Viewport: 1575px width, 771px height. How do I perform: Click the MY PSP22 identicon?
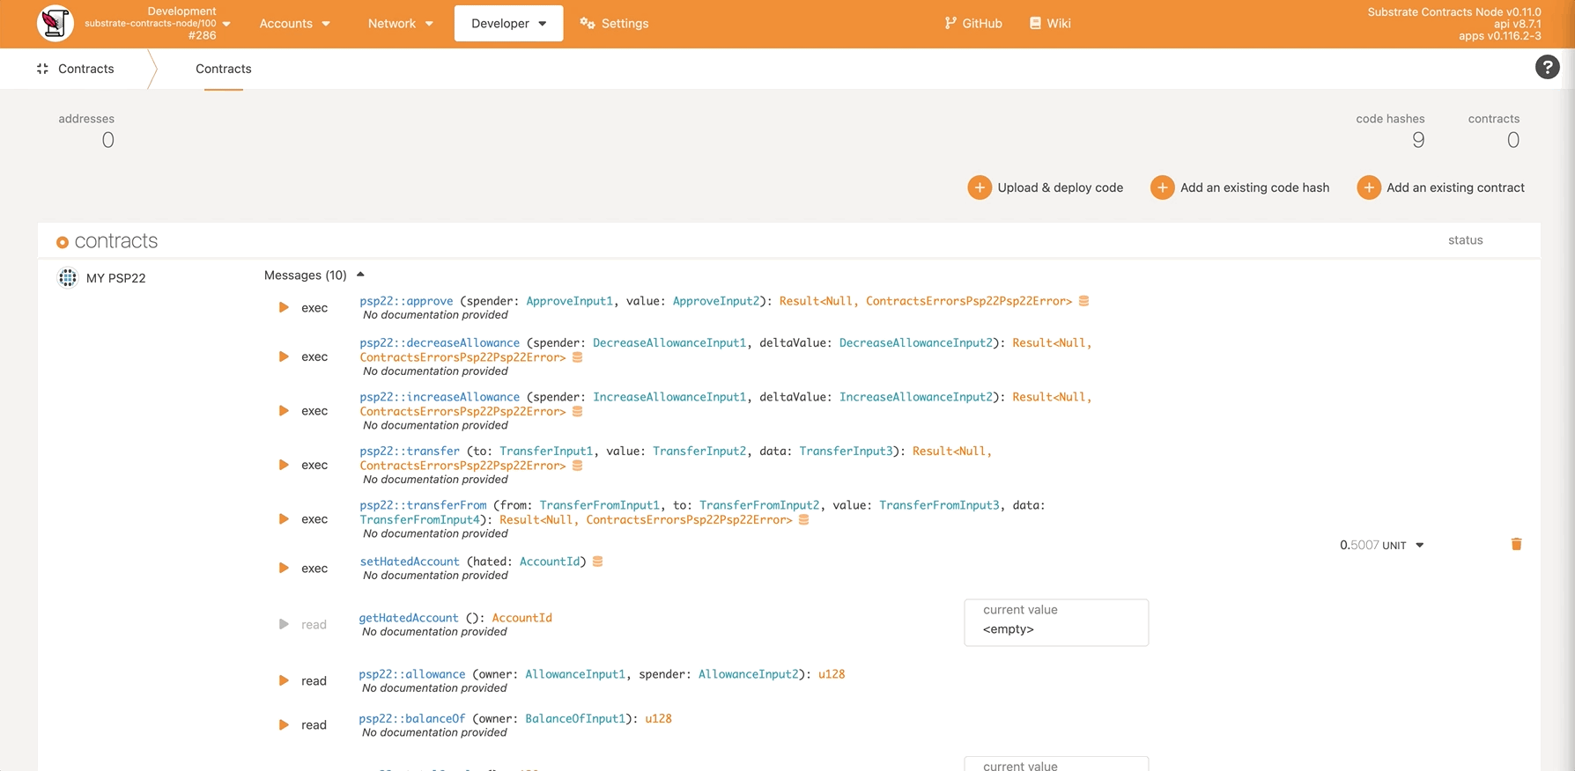(x=68, y=278)
